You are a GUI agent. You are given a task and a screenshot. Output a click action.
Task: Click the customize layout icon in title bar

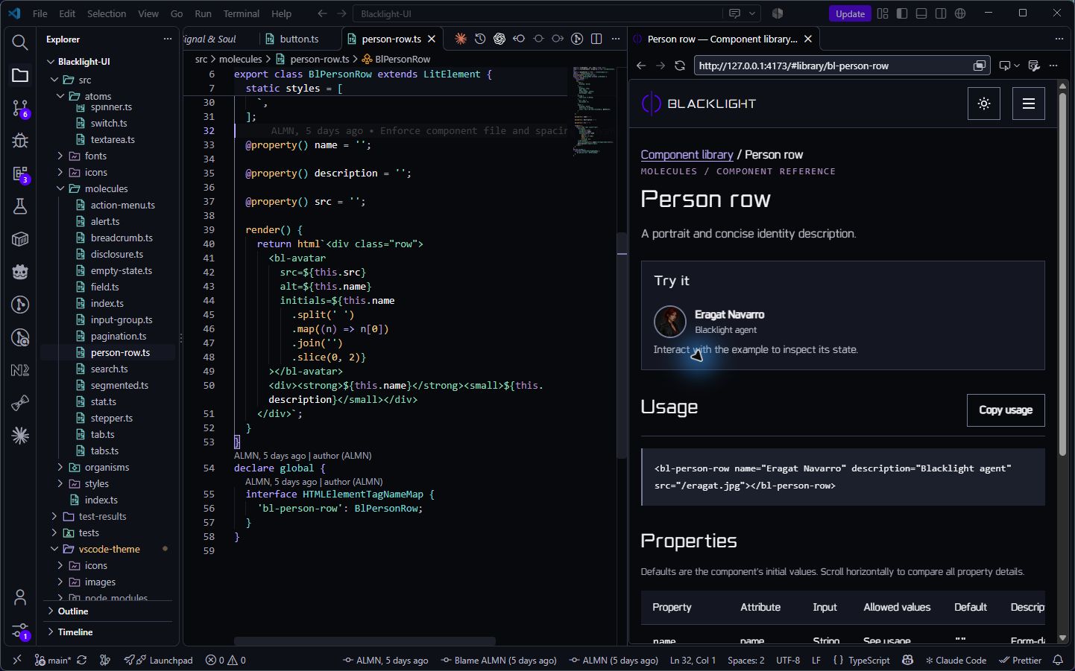(x=883, y=13)
